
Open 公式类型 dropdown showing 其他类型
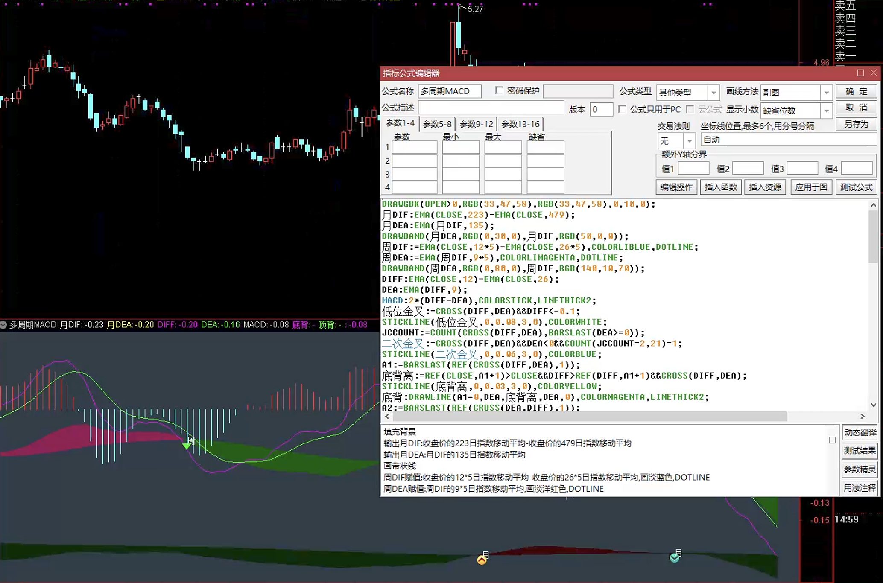coord(688,92)
